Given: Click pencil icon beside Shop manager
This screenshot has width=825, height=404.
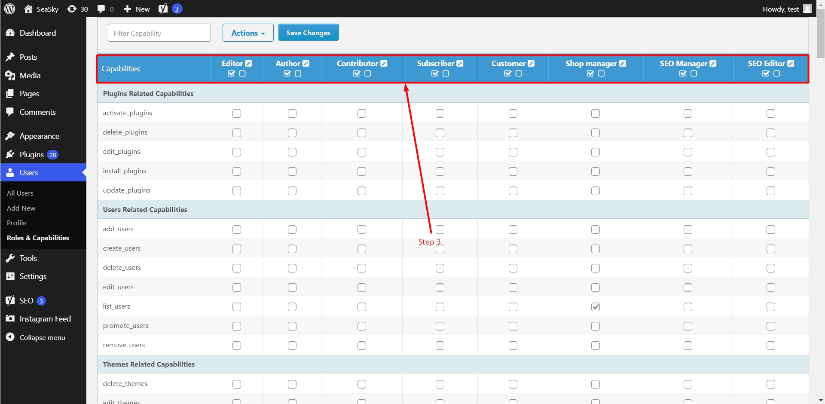Looking at the screenshot, I should (x=623, y=63).
